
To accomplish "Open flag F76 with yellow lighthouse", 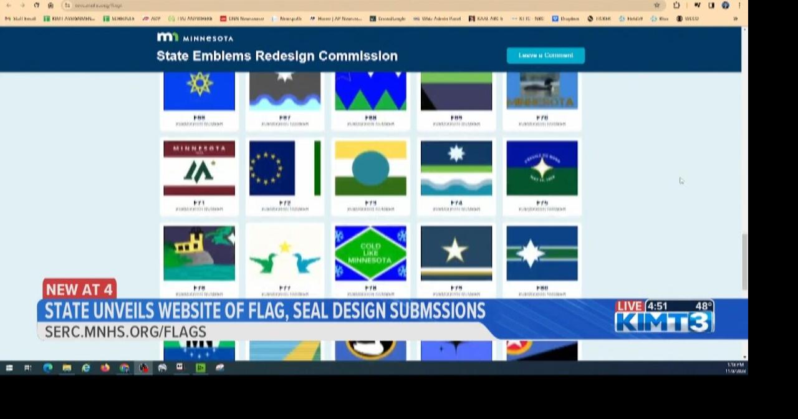I will click(199, 253).
